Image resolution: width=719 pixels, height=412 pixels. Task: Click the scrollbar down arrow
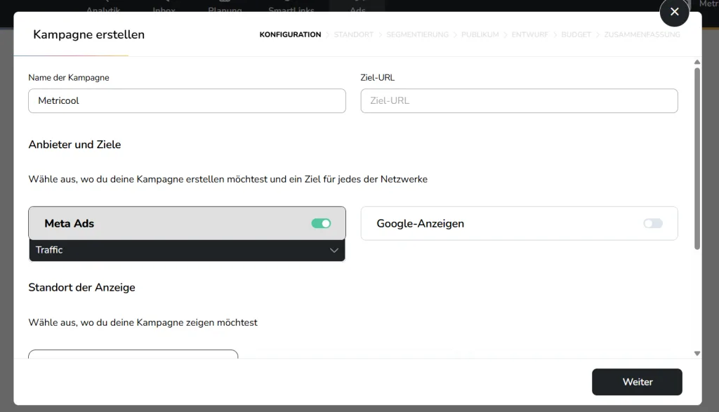pyautogui.click(x=697, y=354)
